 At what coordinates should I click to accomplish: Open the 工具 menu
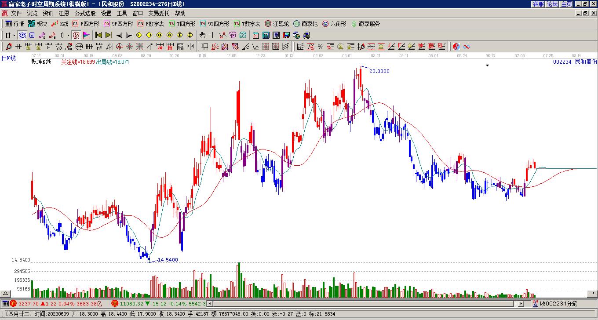(122, 13)
